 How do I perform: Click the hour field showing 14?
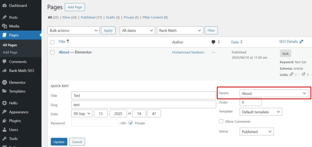tap(139, 114)
